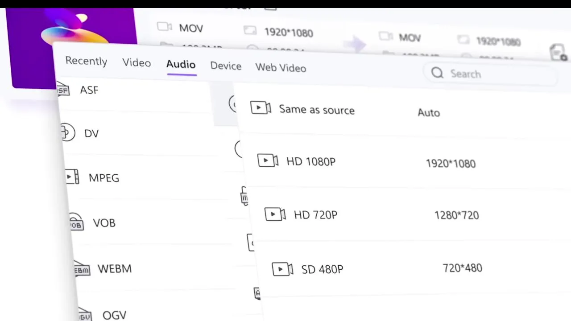Open the Video tab

click(137, 63)
